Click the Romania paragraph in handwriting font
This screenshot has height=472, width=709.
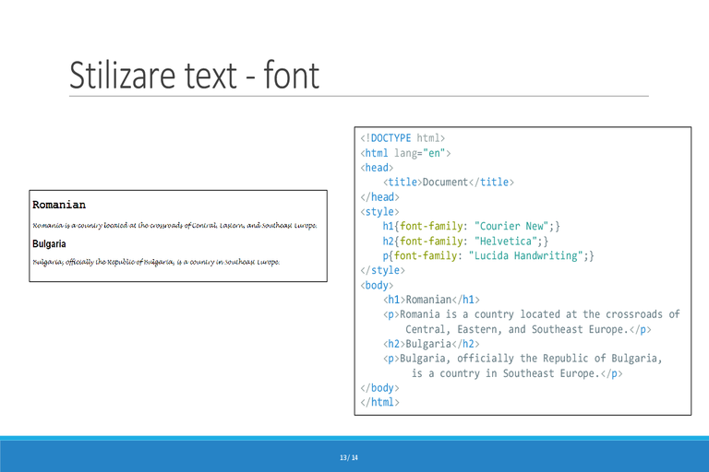click(x=174, y=225)
